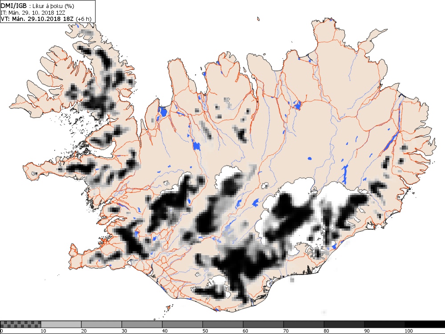Click the legend label "90"

click(367, 331)
